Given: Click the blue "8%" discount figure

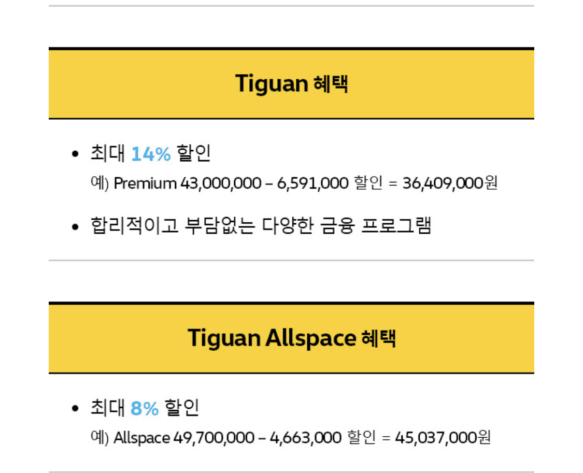Looking at the screenshot, I should point(145,408).
